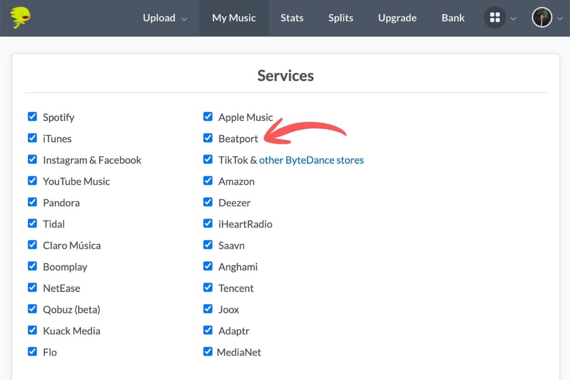This screenshot has width=570, height=380.
Task: Click the profile avatar picture
Action: pyautogui.click(x=542, y=18)
